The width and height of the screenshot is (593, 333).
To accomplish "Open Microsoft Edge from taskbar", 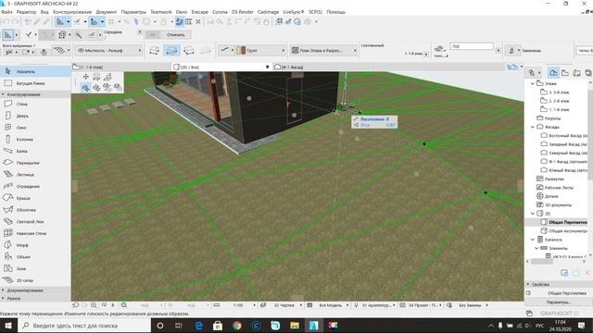I will (198, 326).
